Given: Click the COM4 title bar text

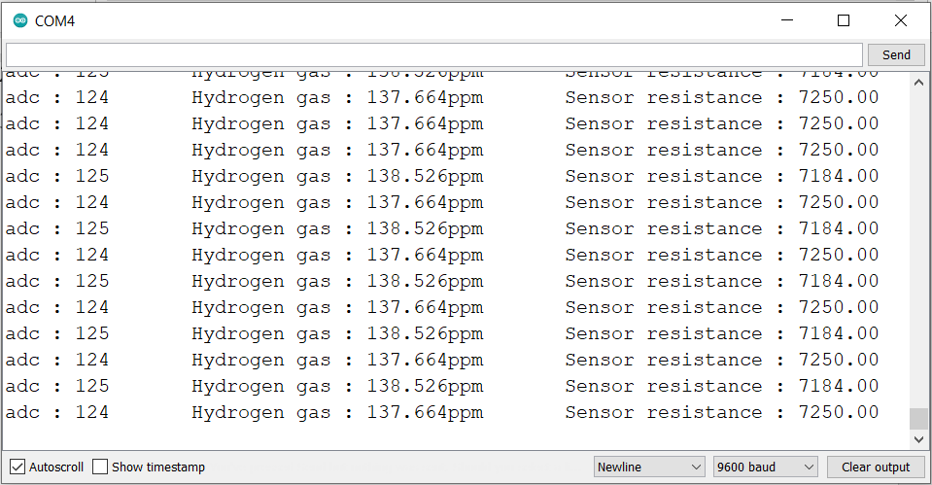Looking at the screenshot, I should 54,20.
